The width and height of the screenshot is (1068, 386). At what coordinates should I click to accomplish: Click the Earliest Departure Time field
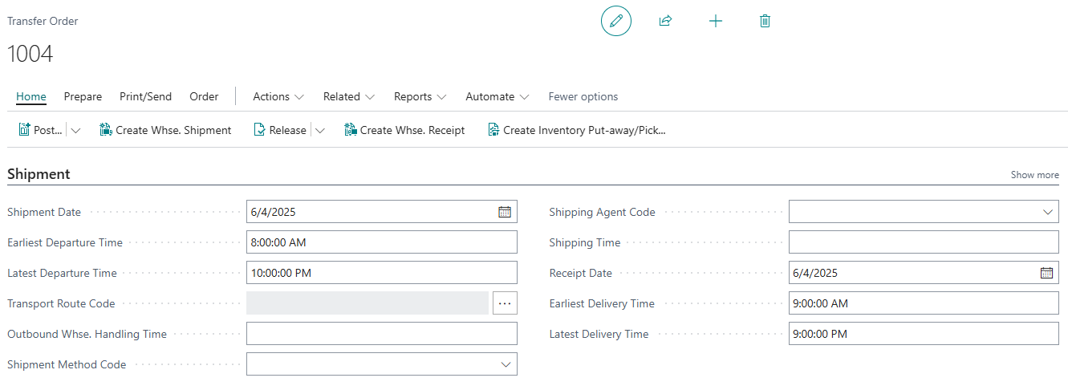(x=381, y=242)
